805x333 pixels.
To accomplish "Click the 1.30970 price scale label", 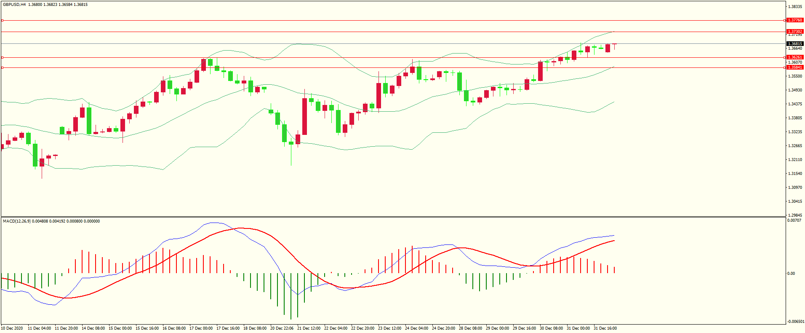I will tap(795, 188).
